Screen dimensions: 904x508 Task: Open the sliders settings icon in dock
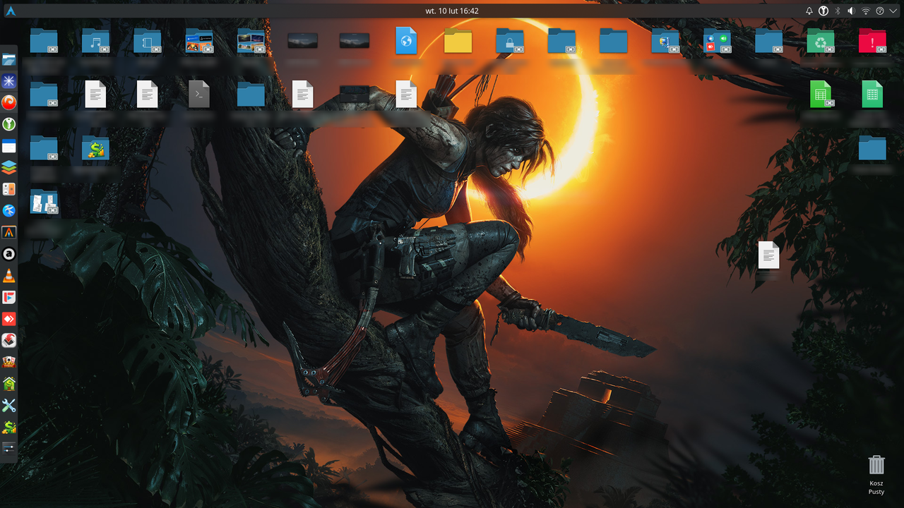point(9,447)
